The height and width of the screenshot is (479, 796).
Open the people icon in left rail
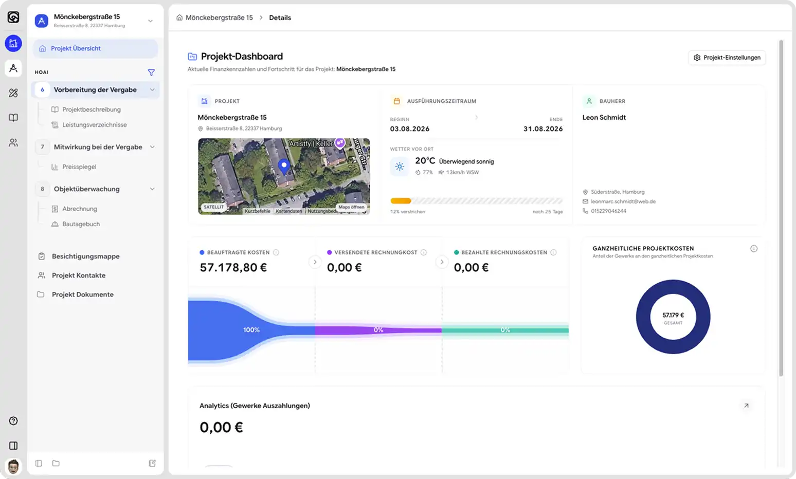(13, 142)
